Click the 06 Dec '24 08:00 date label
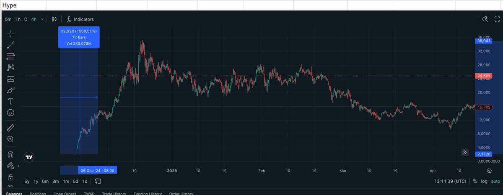This screenshot has height=195, width=503. click(97, 170)
